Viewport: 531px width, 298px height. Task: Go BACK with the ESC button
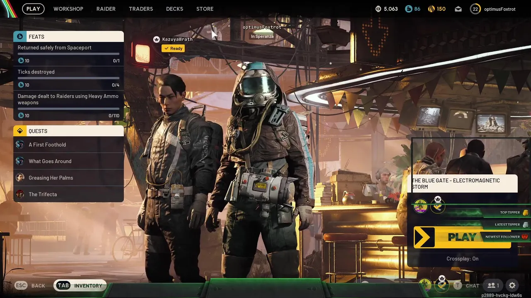pyautogui.click(x=30, y=285)
